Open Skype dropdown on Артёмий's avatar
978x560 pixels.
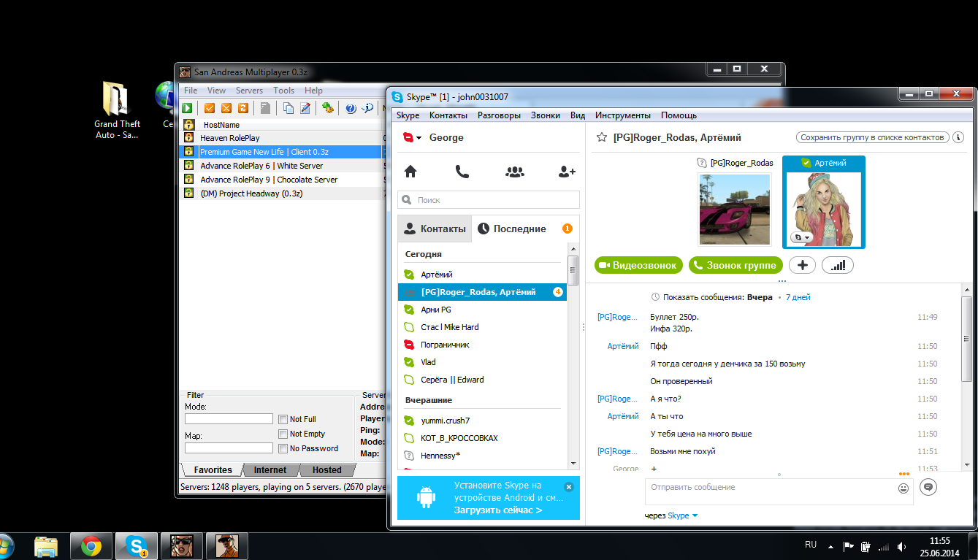coord(802,237)
